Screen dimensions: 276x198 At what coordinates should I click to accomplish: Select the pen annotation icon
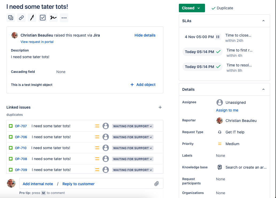[x=32, y=18]
